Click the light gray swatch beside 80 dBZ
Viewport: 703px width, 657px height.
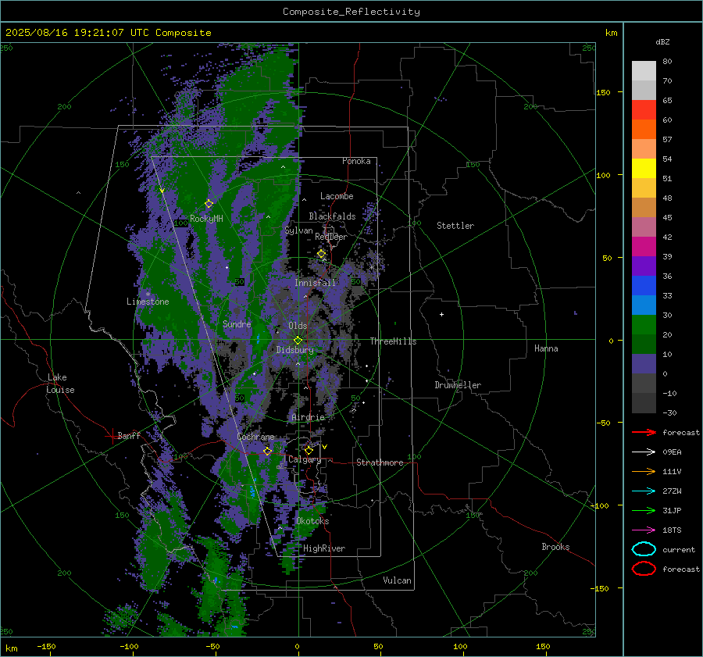pos(644,71)
